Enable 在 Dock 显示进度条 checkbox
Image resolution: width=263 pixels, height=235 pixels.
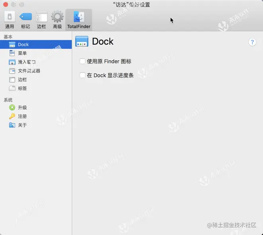pyautogui.click(x=82, y=75)
